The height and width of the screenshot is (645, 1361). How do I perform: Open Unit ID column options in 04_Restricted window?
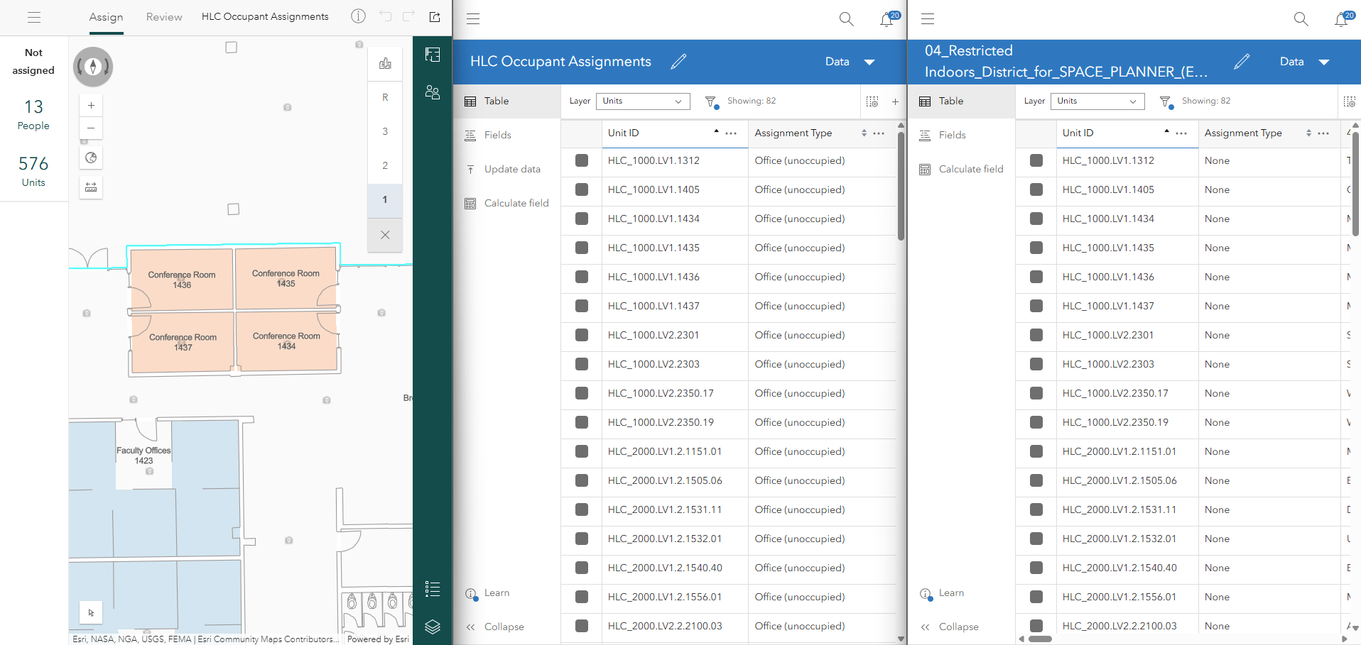point(1181,133)
